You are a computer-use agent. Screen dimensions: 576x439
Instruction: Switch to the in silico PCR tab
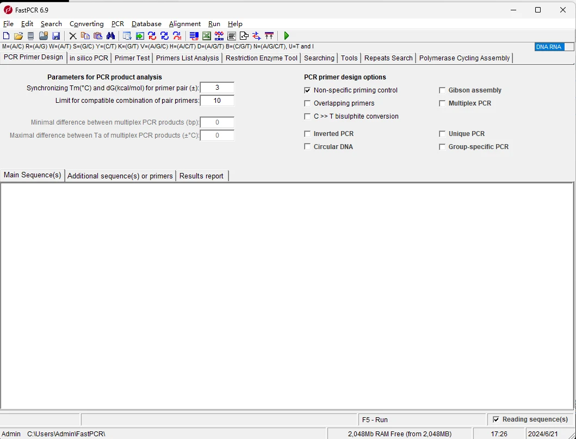[89, 58]
